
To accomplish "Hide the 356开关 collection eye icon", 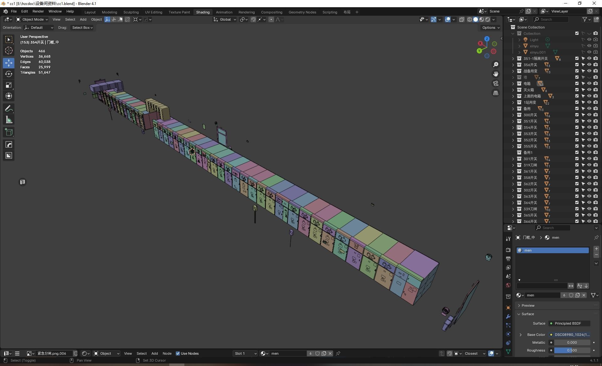I will coord(589,65).
